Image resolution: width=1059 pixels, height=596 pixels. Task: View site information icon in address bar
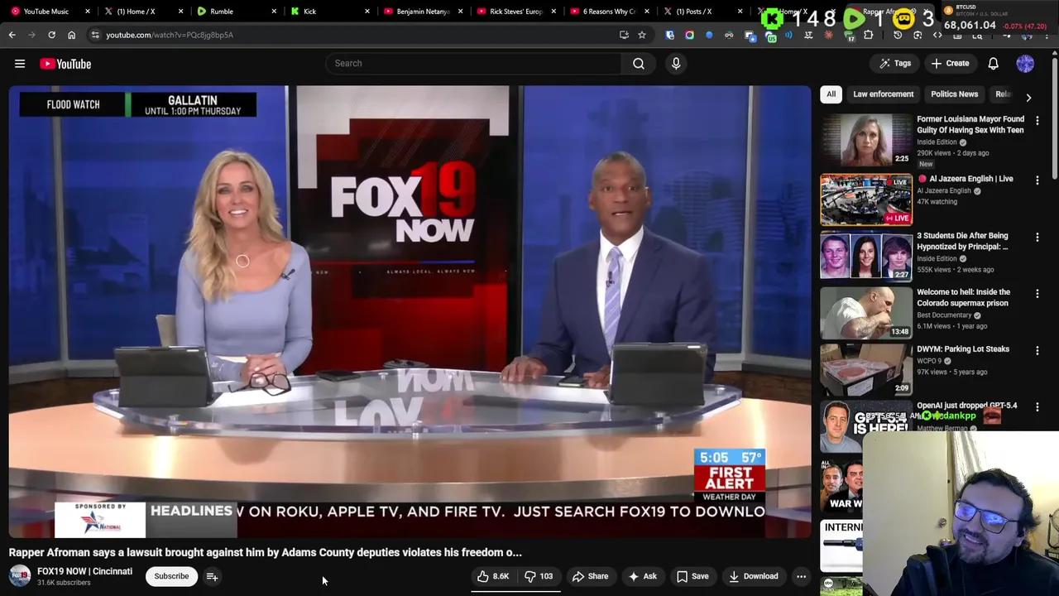[95, 35]
